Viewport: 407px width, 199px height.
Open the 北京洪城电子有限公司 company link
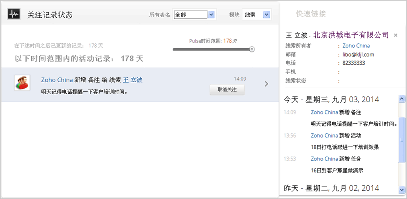(351, 35)
